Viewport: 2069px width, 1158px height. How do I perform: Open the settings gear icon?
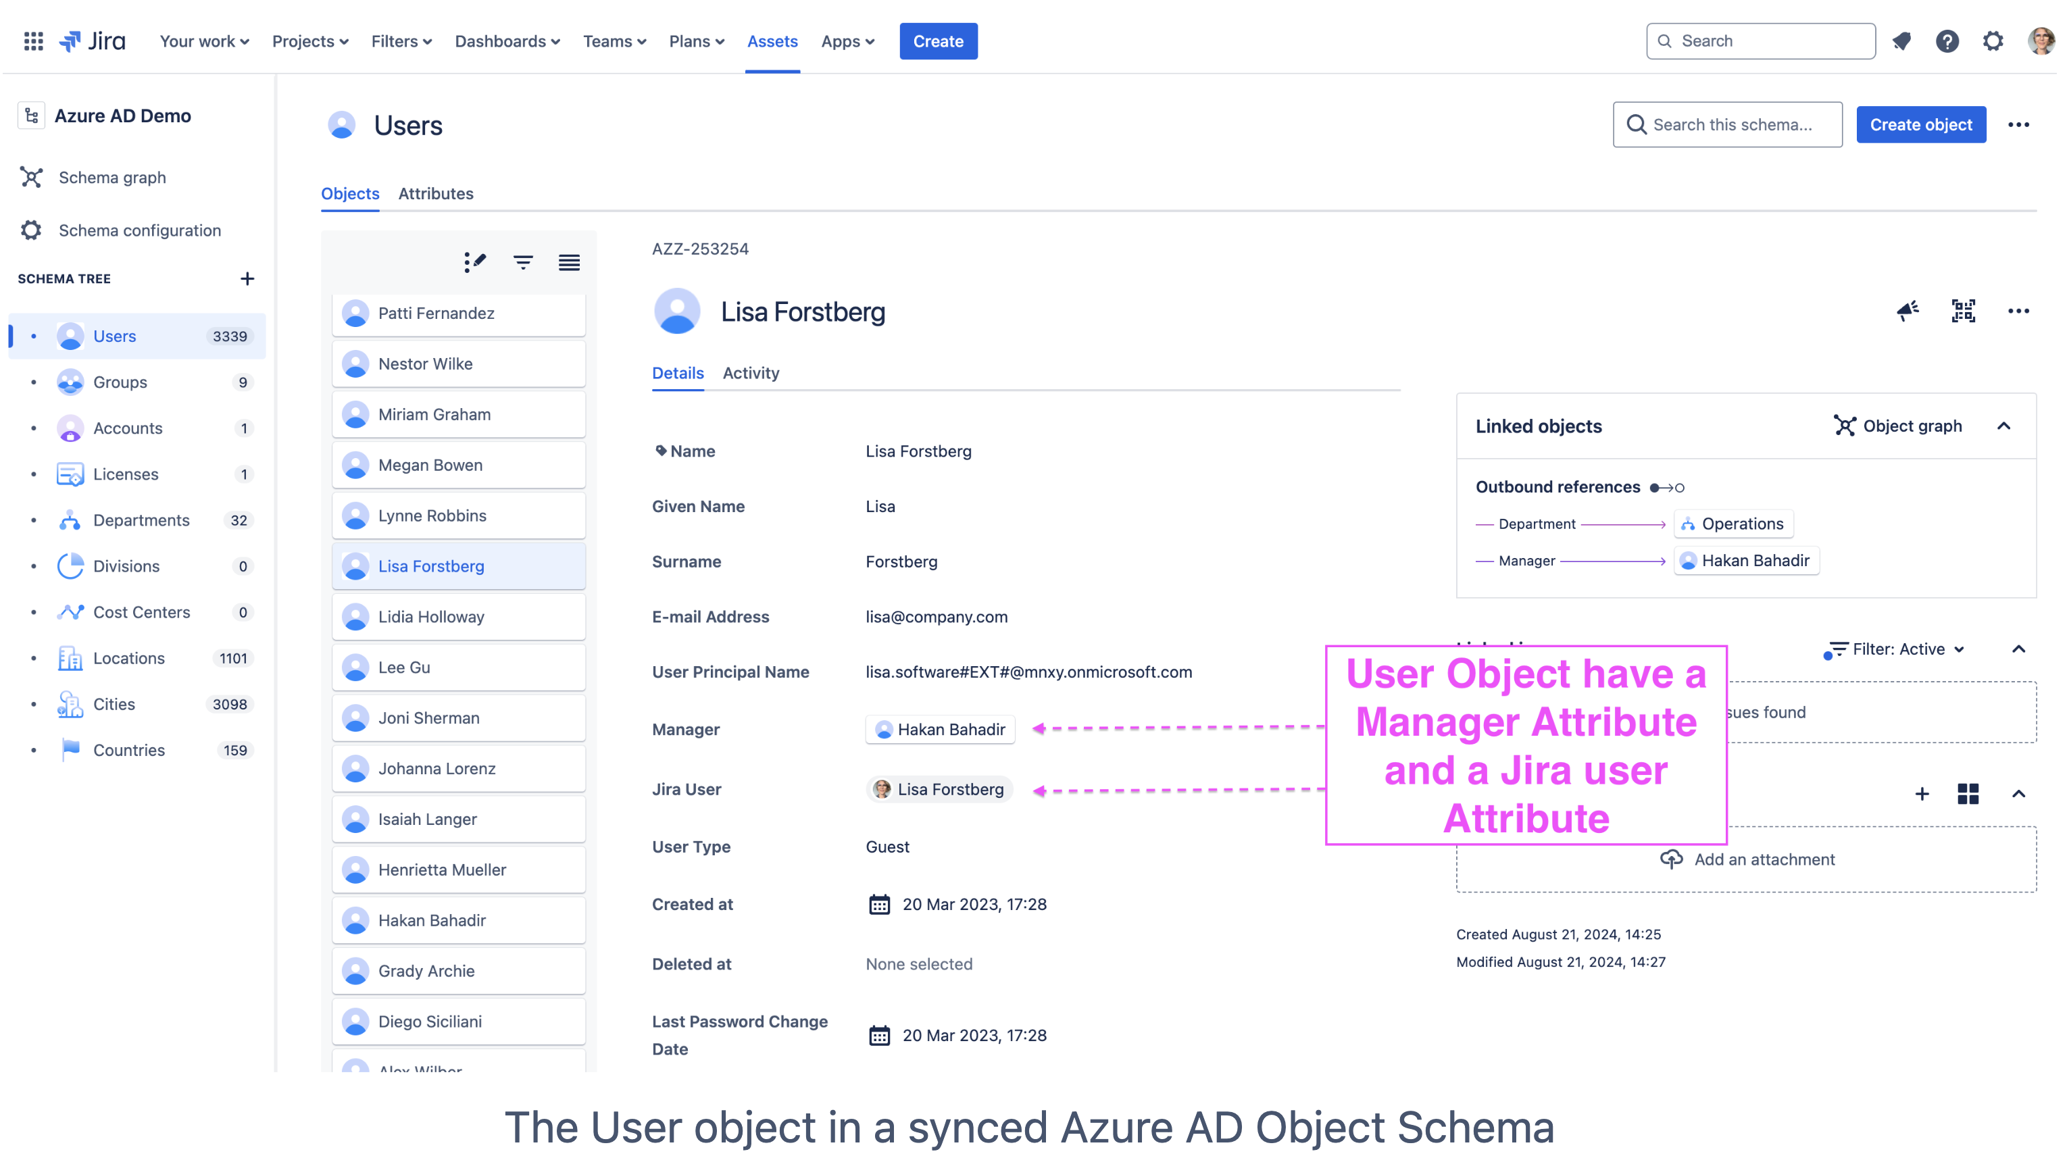1993,41
